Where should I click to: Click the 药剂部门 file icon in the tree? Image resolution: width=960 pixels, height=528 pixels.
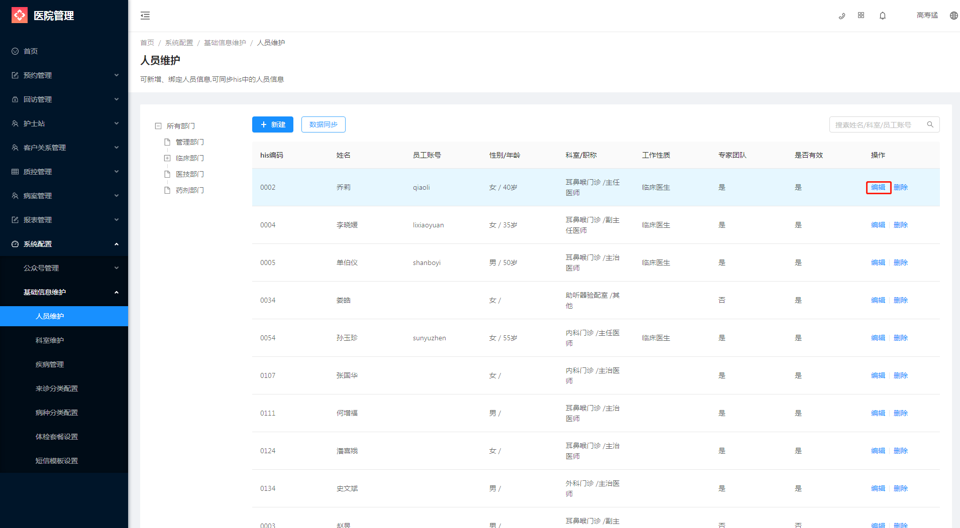167,190
